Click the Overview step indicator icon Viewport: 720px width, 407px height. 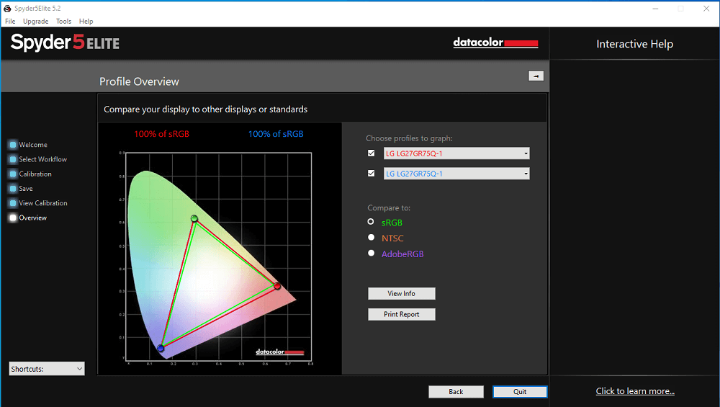[13, 218]
